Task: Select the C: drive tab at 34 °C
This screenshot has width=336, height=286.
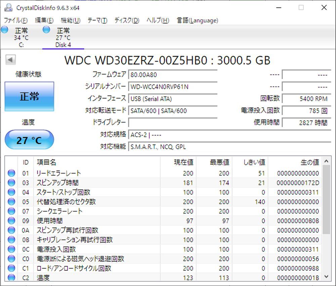Action: coord(21,38)
